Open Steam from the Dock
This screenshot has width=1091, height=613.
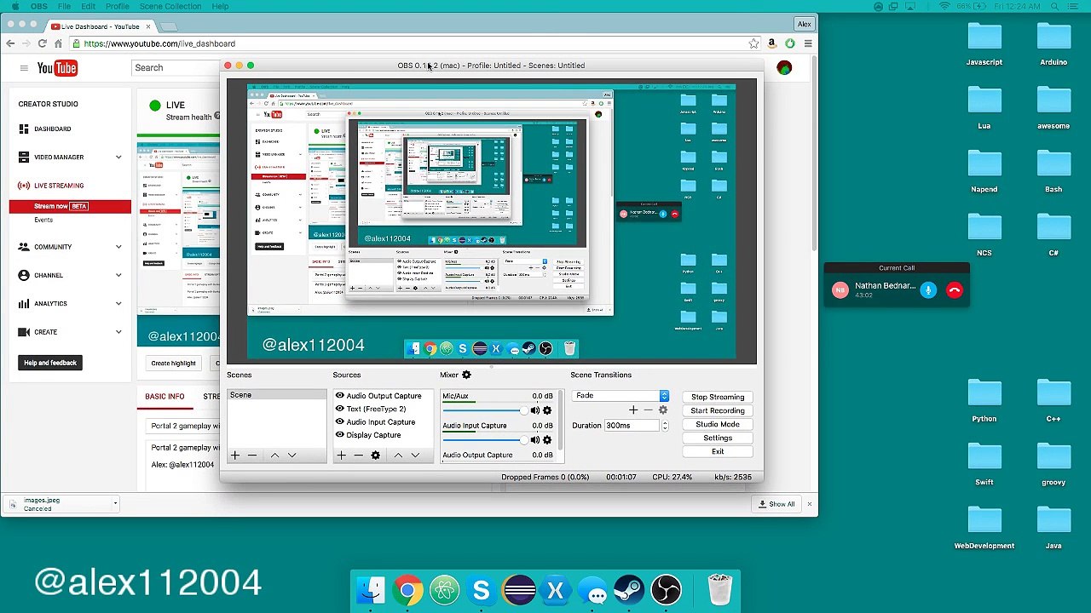[x=630, y=590]
